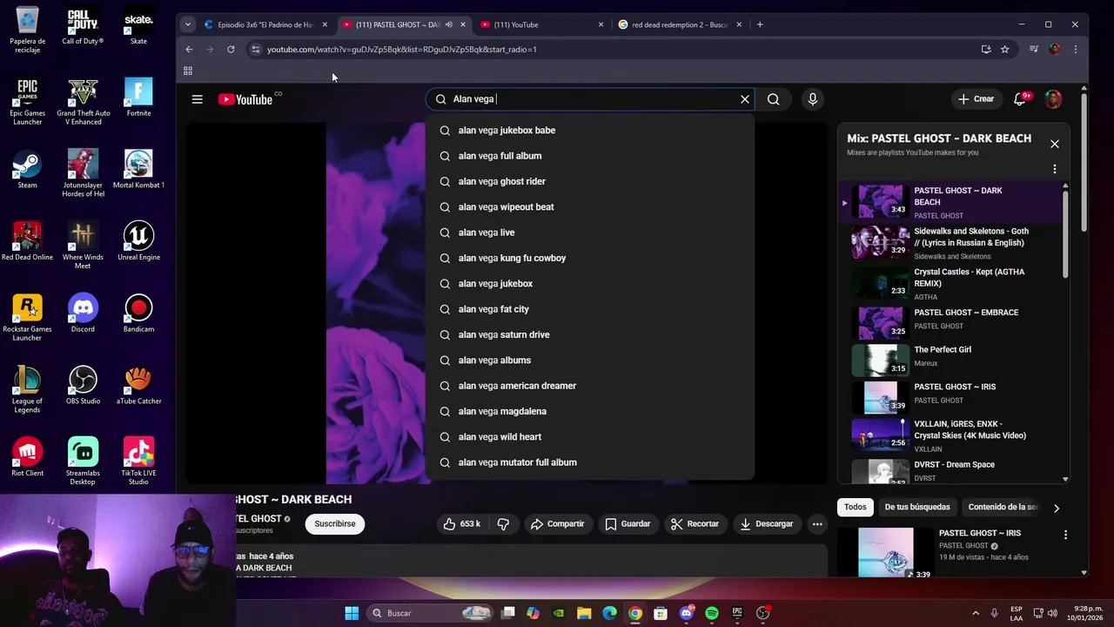Open options for the recommended PASTEL GHOST ~ IRIS video
Viewport: 1114px width, 627px height.
coord(1065,535)
